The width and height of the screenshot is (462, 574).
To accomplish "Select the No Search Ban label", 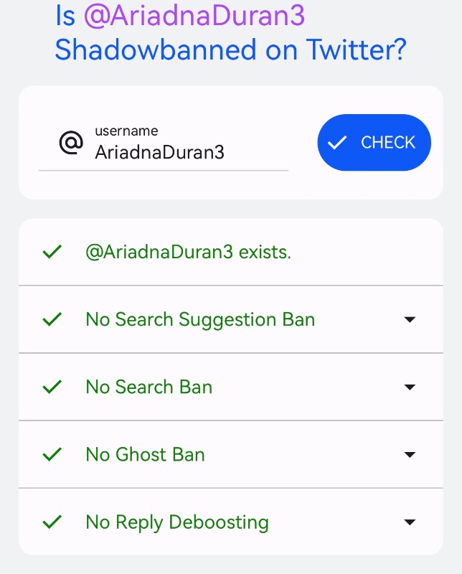I will click(x=149, y=387).
